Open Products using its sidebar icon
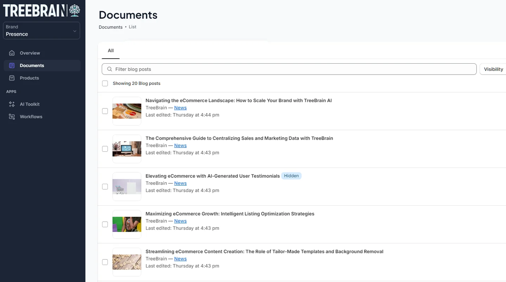Viewport: 506px width, 282px height. pos(12,78)
